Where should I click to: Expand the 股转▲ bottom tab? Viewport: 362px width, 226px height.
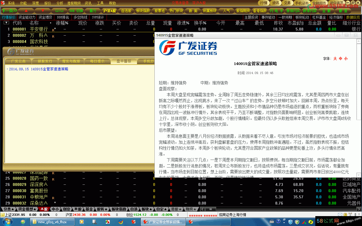(x=102, y=209)
